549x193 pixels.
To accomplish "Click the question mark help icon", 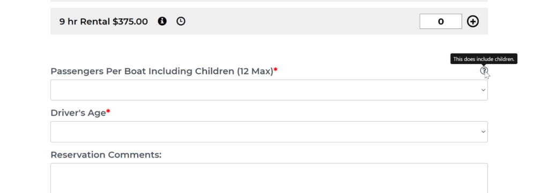I will pyautogui.click(x=484, y=71).
